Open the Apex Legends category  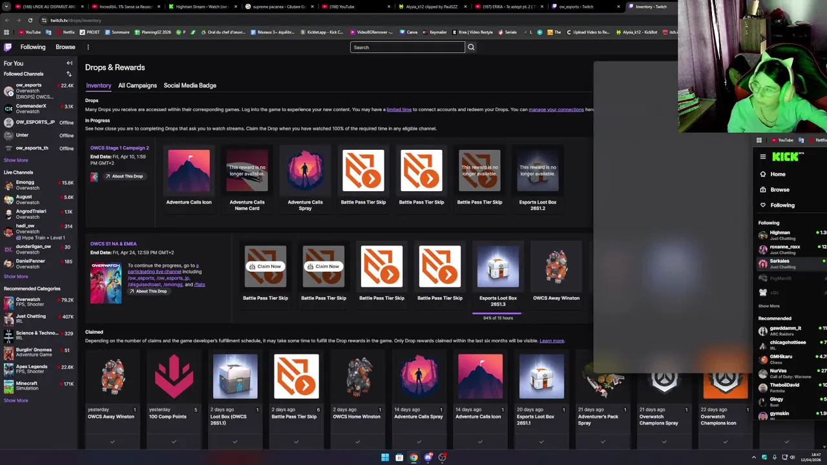pyautogui.click(x=39, y=369)
